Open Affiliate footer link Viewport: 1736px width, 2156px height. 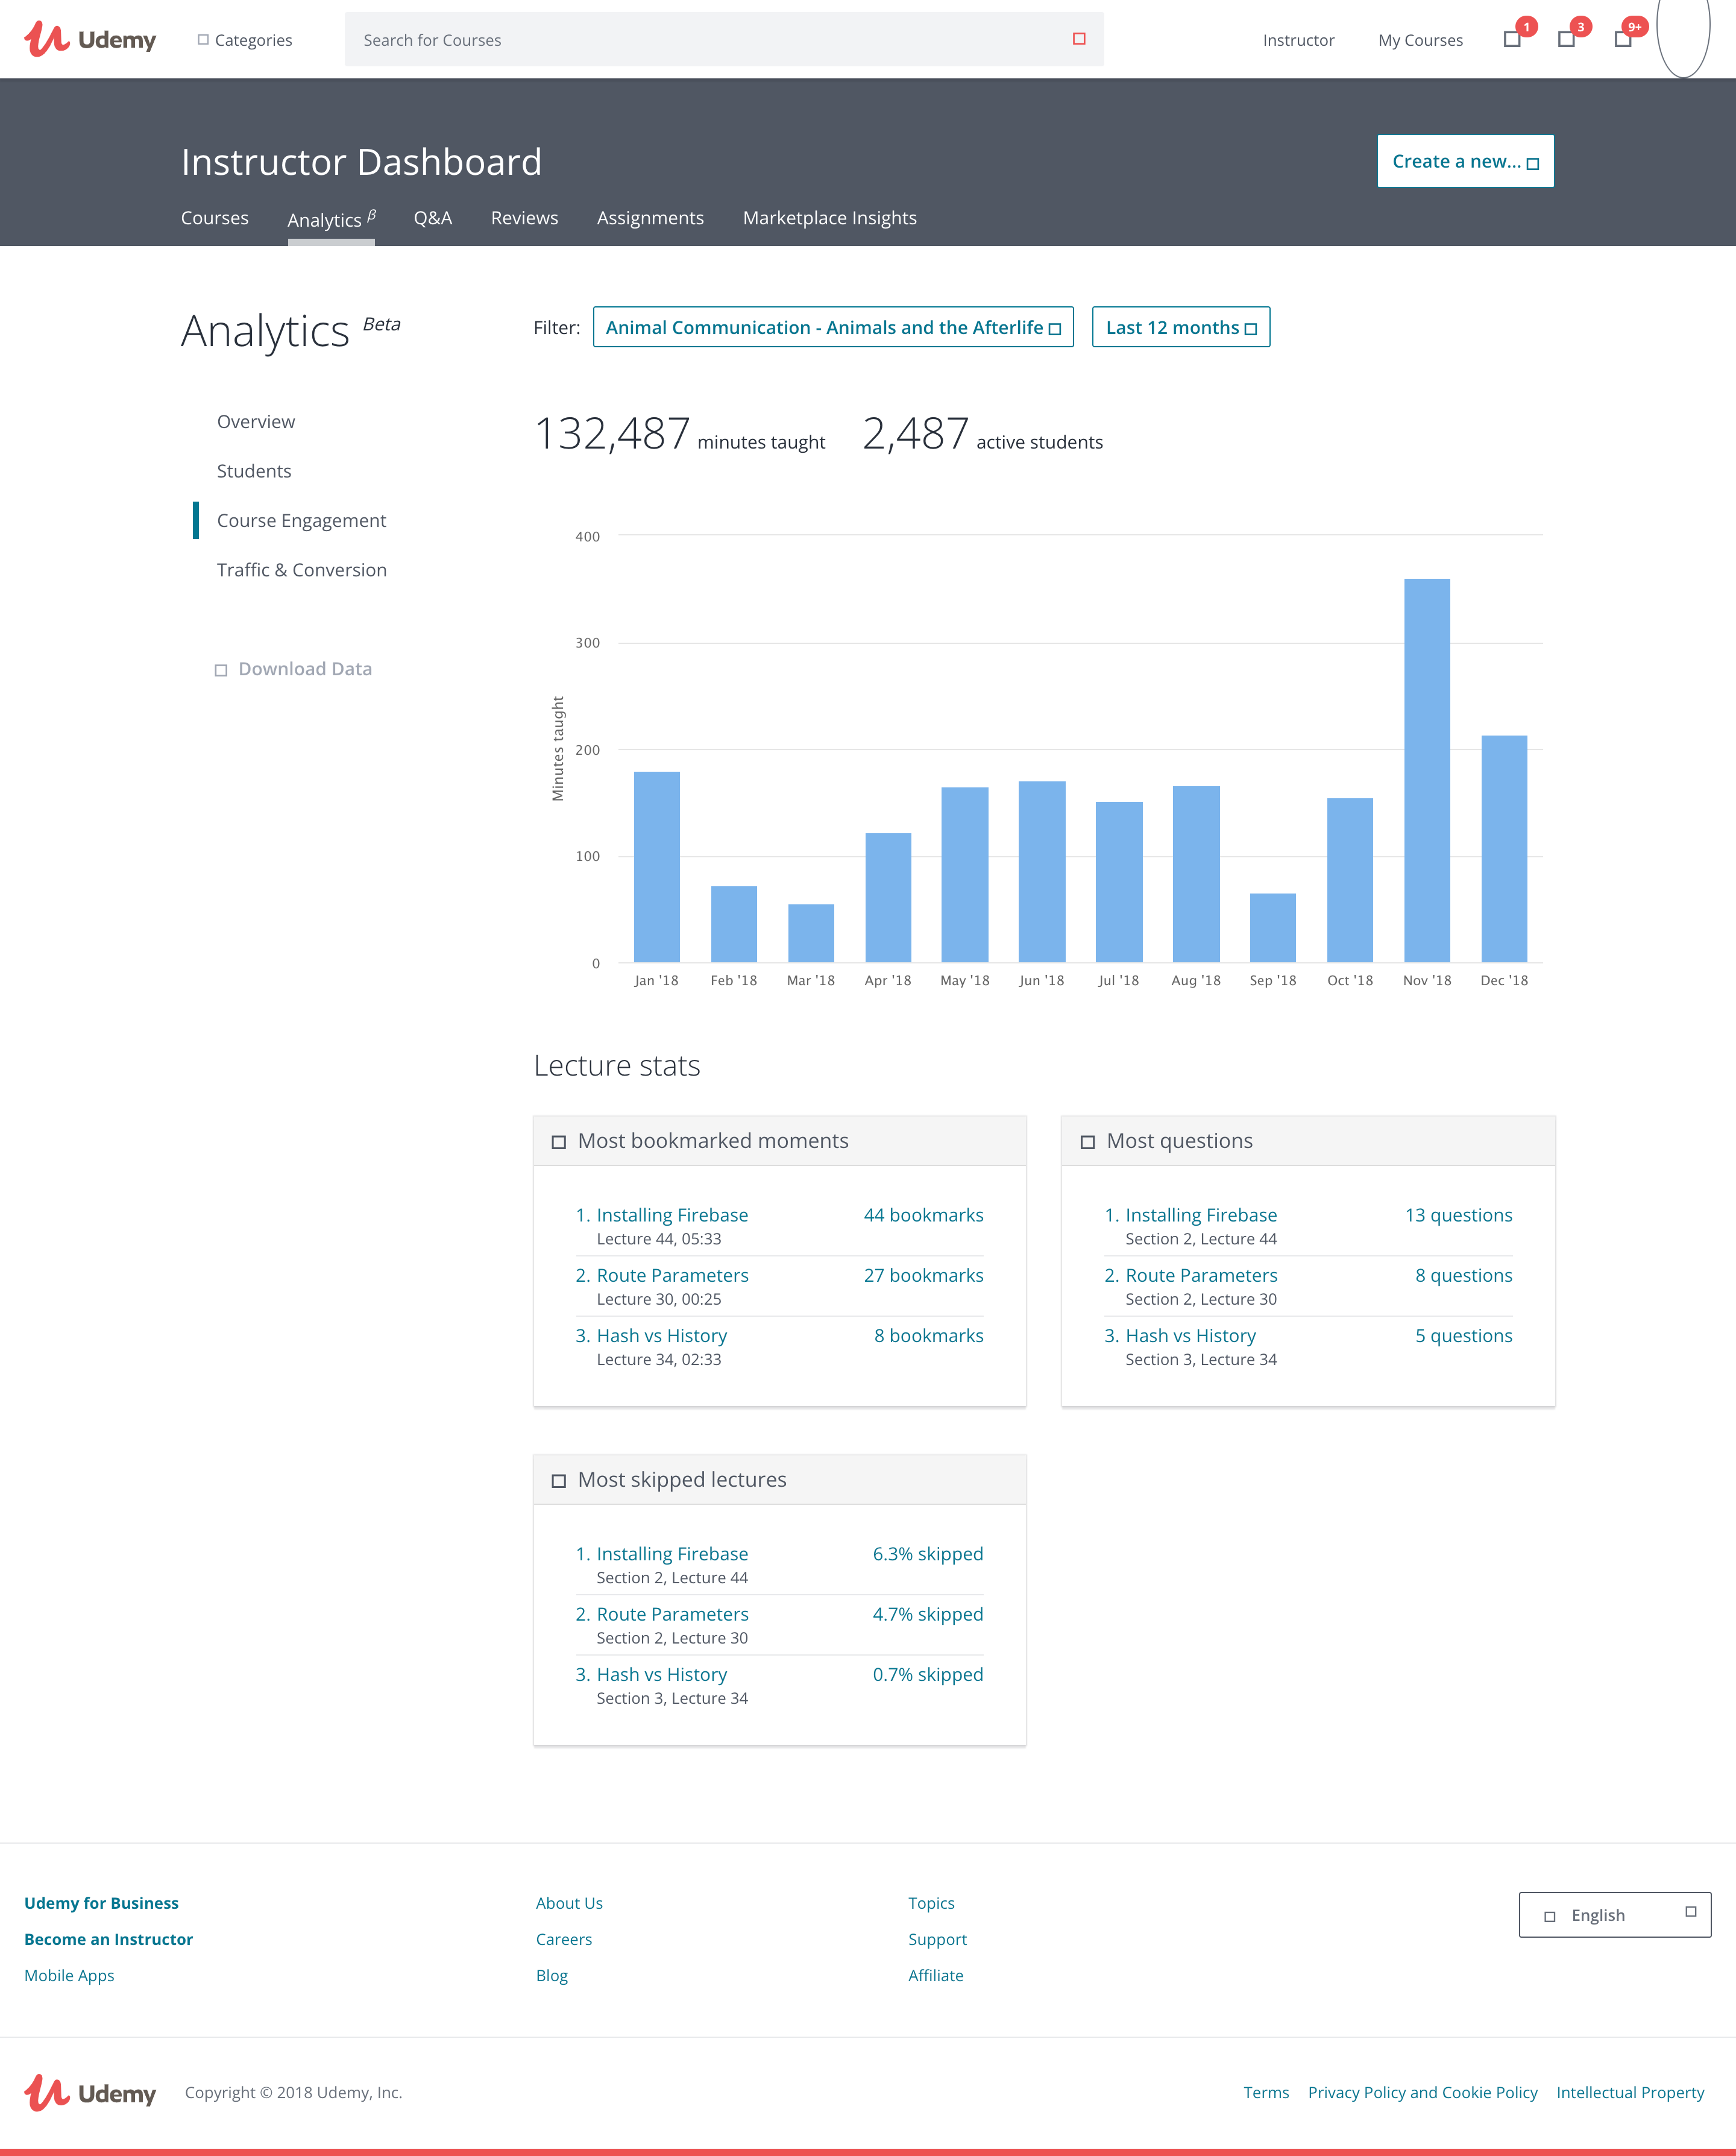point(936,1975)
